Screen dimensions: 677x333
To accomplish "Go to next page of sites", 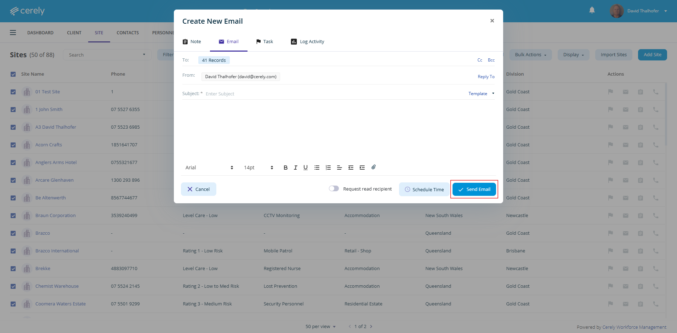I will (x=371, y=326).
